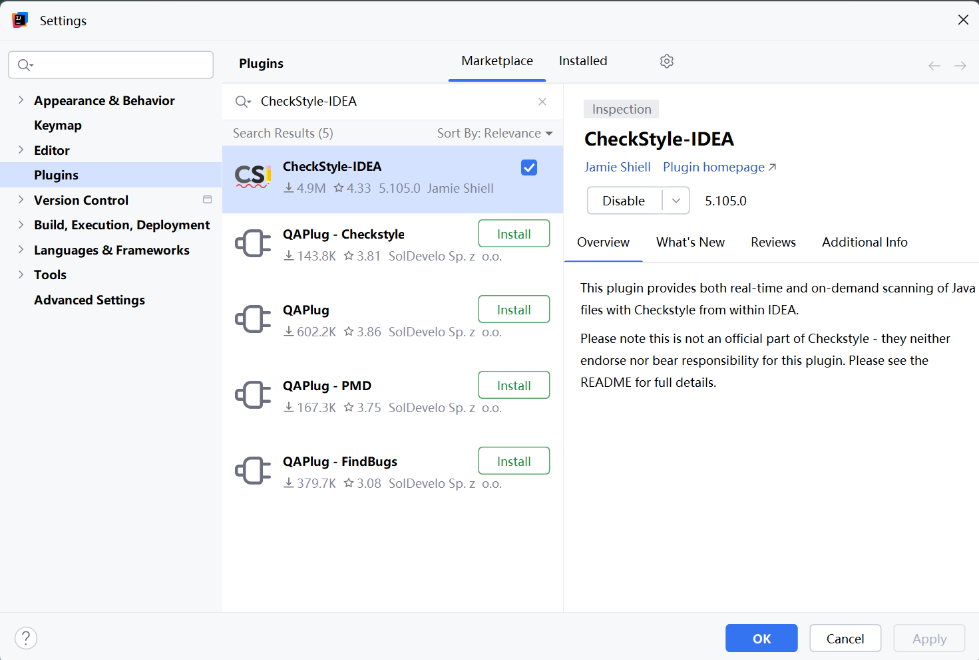Click the 3.08 rating for FindBugs
This screenshot has height=660, width=979.
(x=363, y=483)
